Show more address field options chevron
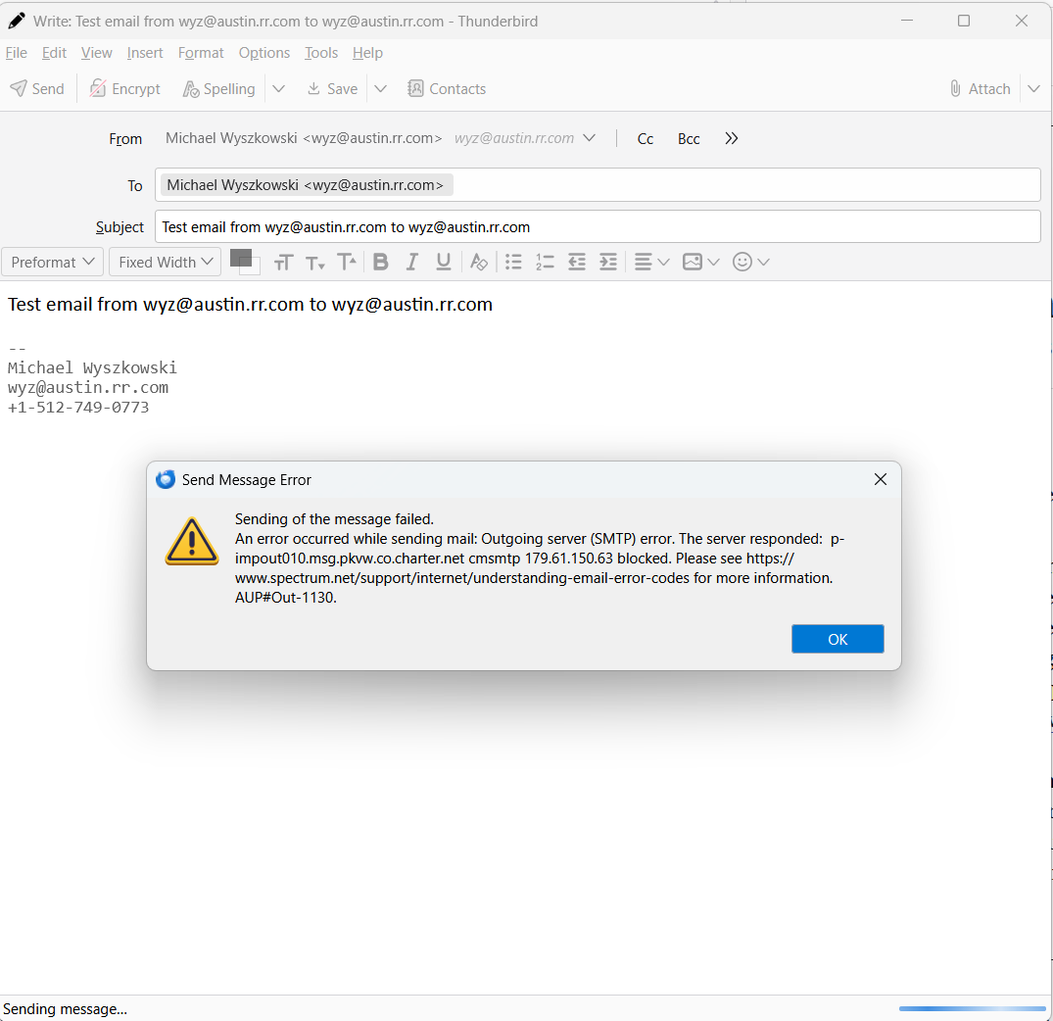This screenshot has height=1021, width=1053. point(732,138)
